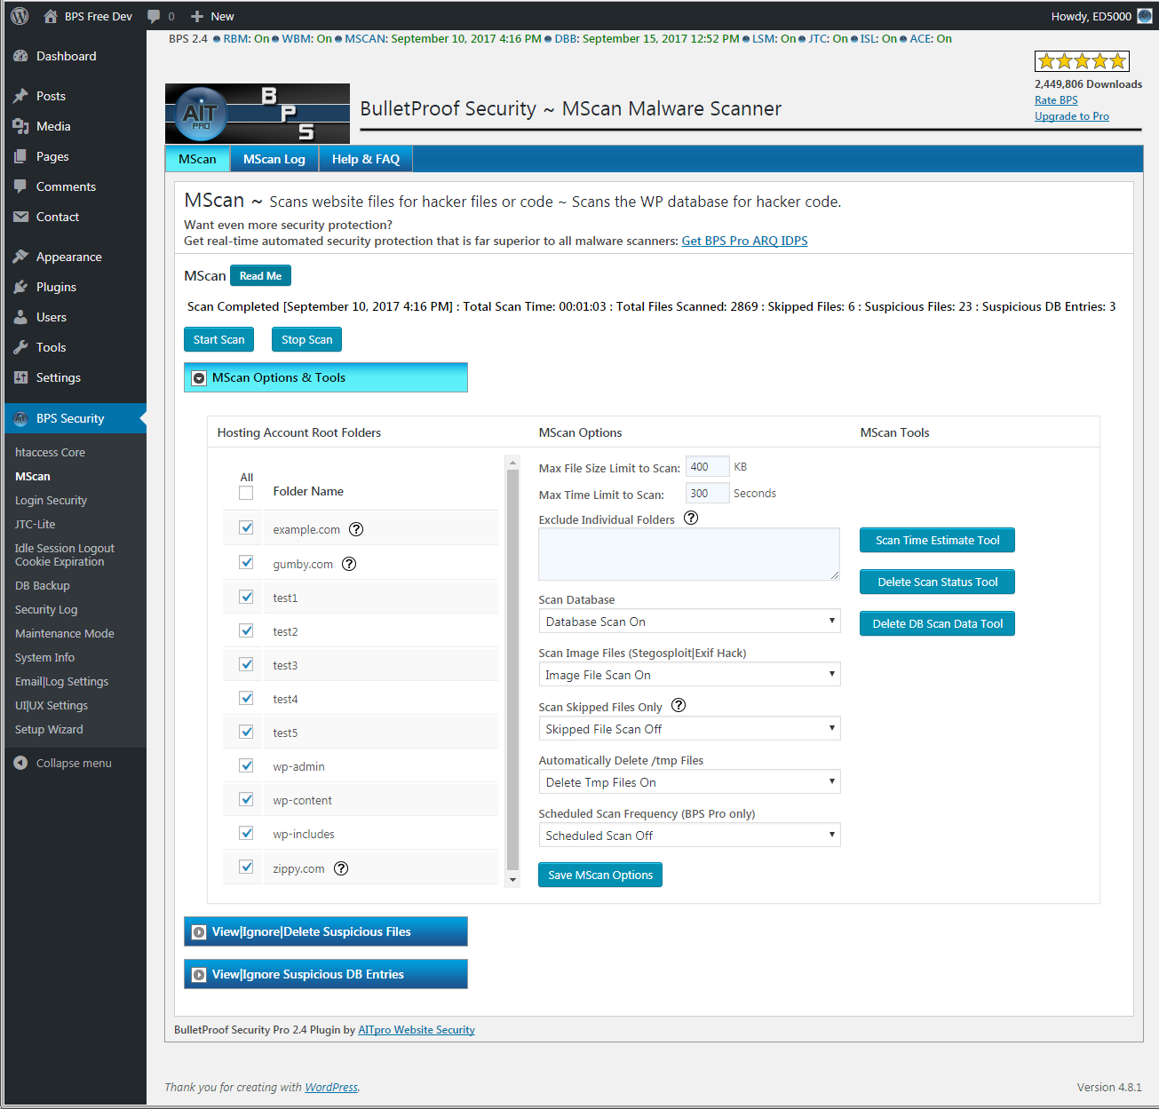1159x1109 pixels.
Task: Click the user avatar in the admin bar
Action: click(x=1145, y=16)
